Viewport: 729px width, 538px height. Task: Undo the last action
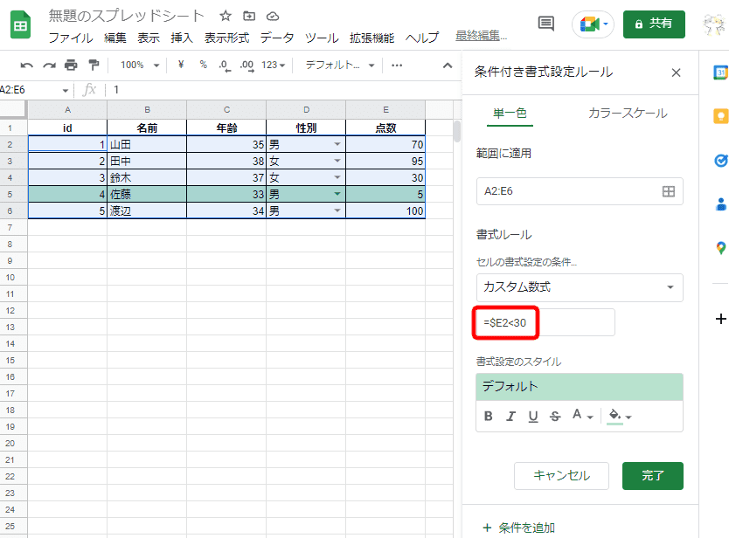26,66
